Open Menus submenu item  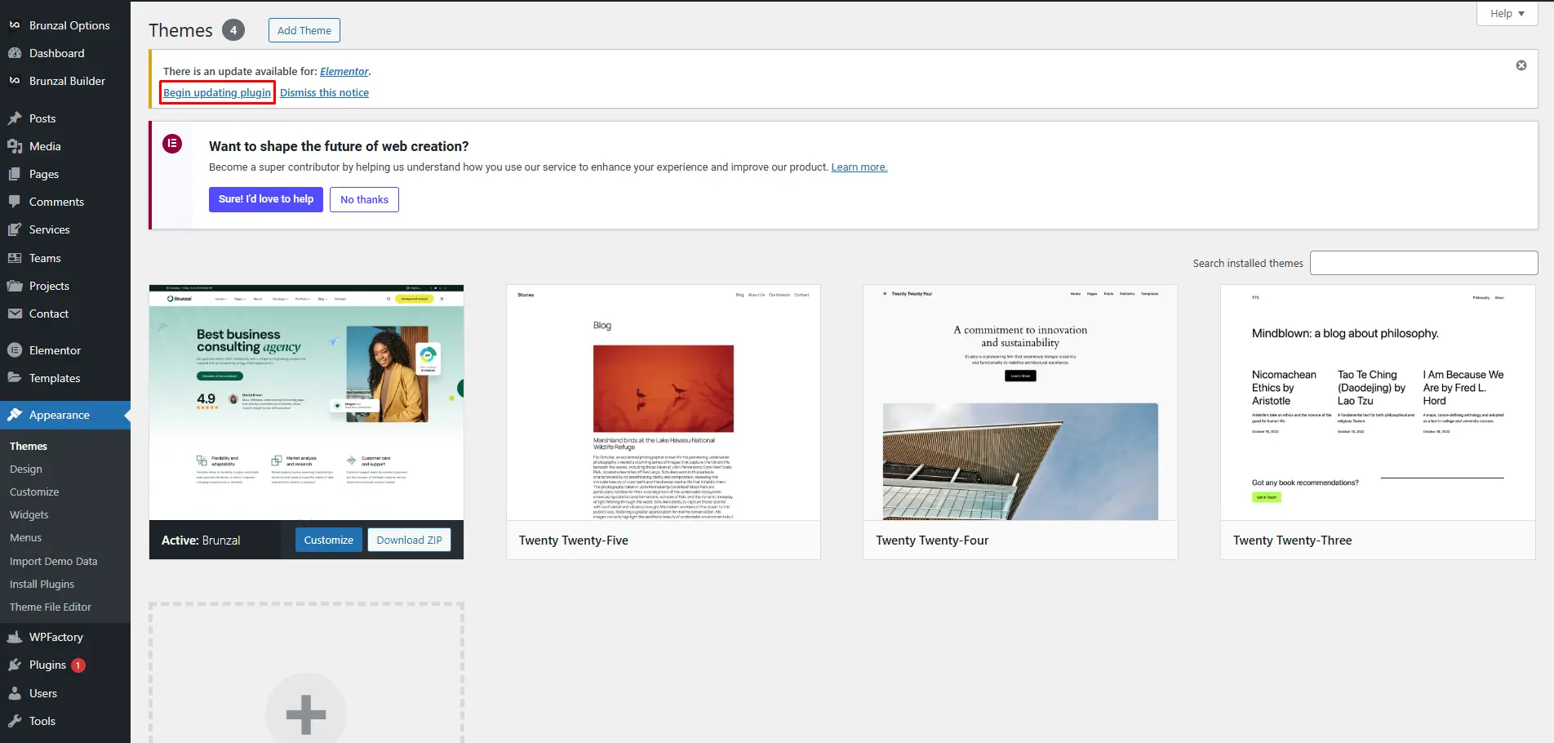(26, 537)
